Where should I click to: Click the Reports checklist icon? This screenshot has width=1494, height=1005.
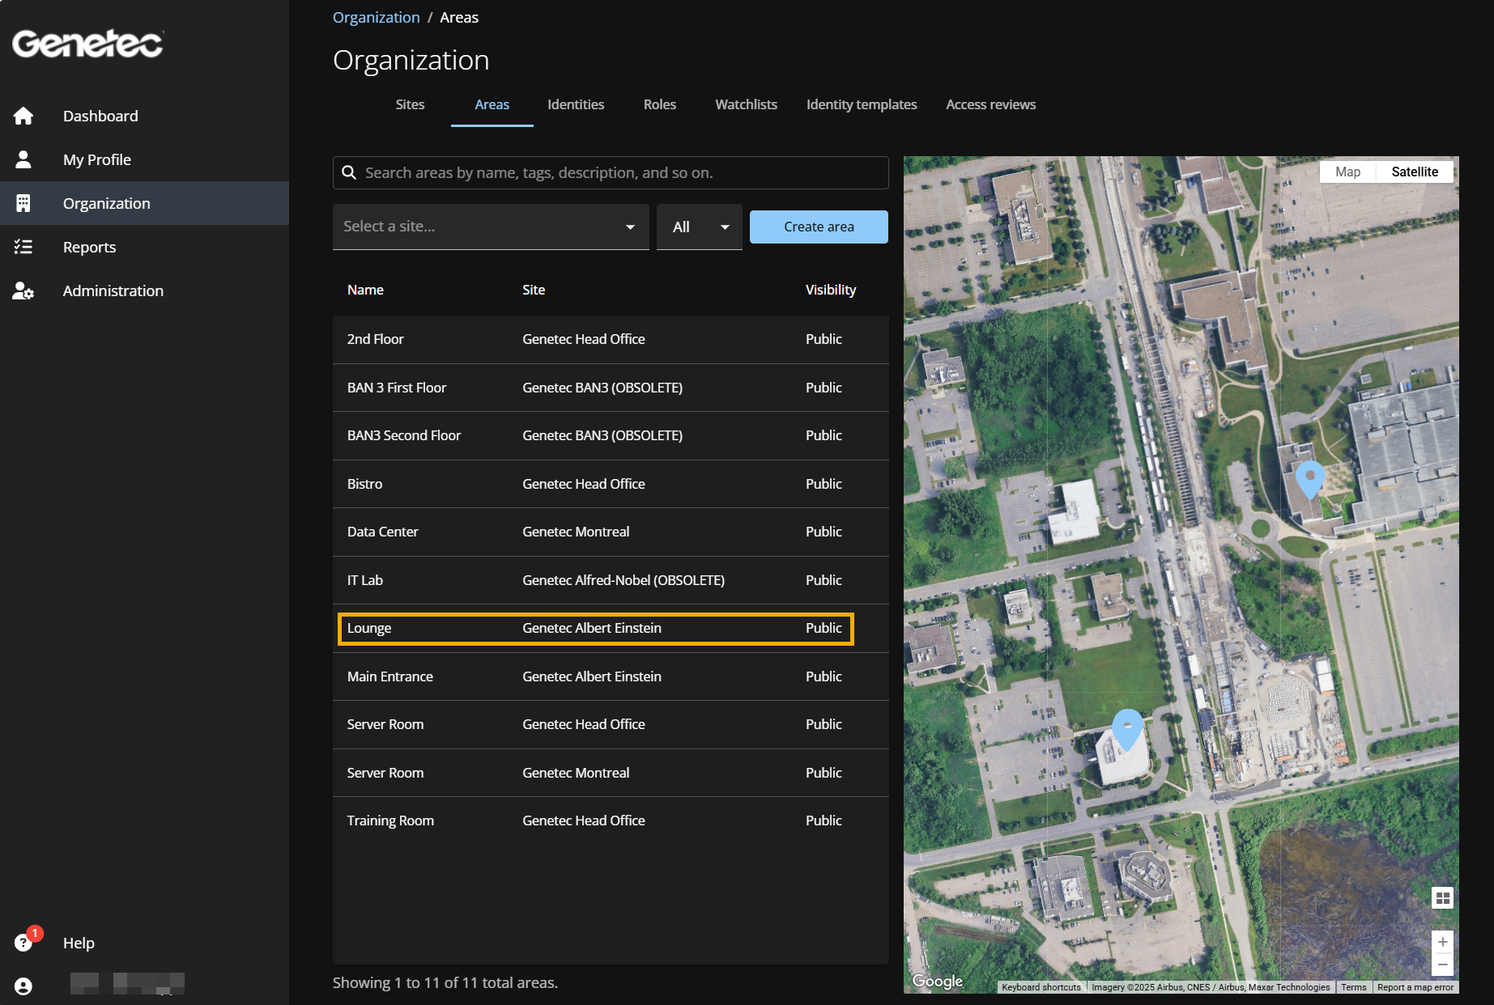pos(23,247)
